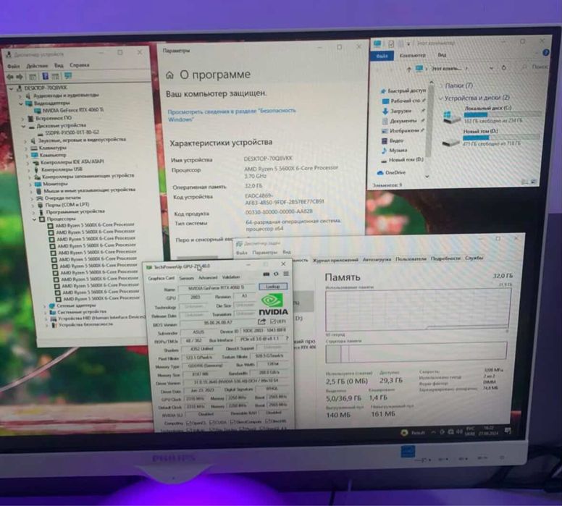Image resolution: width=562 pixels, height=506 pixels.
Task: Expand the Мониторы category
Action: tap(30, 185)
